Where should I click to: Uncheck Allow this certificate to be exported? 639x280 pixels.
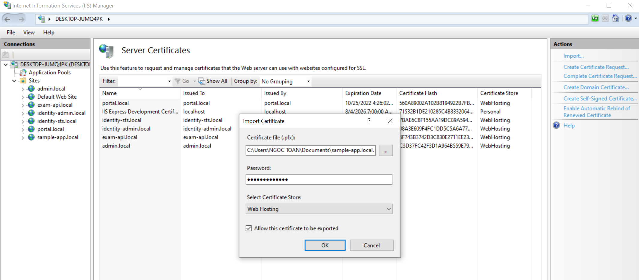[249, 228]
